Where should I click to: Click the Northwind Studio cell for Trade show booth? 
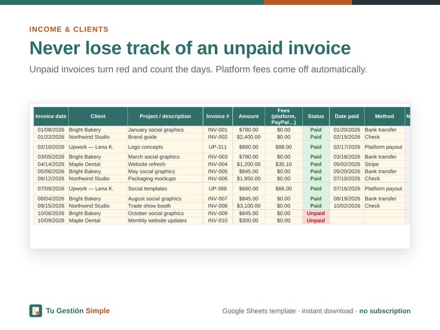(98, 206)
